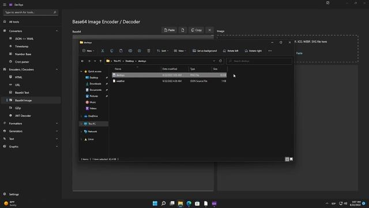The height and width of the screenshot is (208, 369).
Task: Click the Paste link in Image drop area
Action: [299, 53]
